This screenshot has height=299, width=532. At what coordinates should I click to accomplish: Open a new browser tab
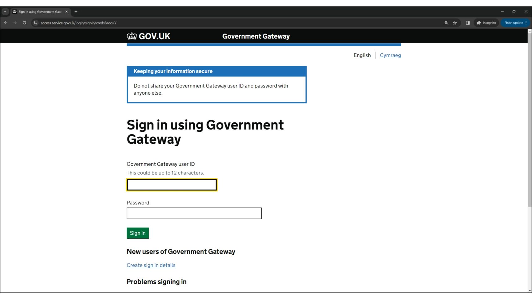tap(76, 12)
